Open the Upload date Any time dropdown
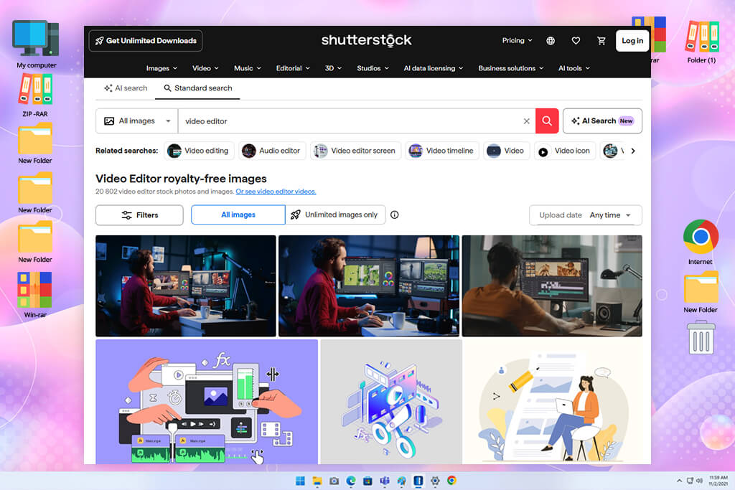This screenshot has height=490, width=735. [x=586, y=215]
